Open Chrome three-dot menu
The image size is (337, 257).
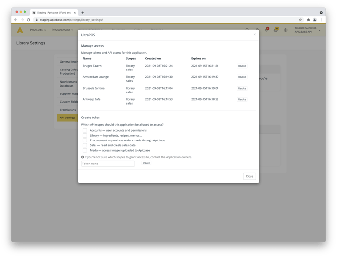321,20
